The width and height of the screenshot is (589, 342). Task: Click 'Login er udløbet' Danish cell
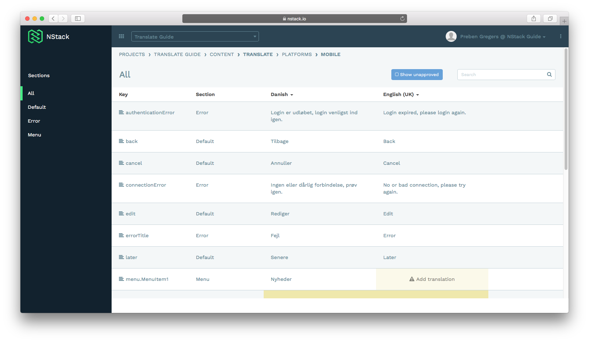pos(314,116)
